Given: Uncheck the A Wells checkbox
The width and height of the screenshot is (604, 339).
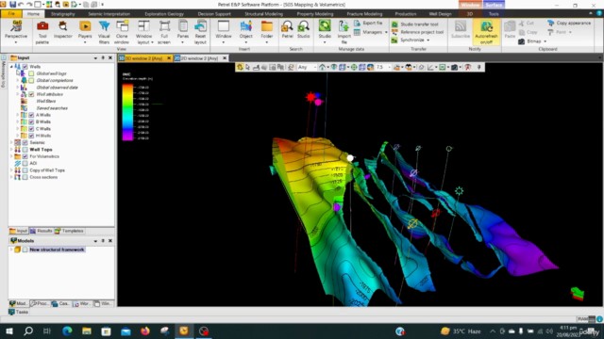Looking at the screenshot, I should click(31, 115).
